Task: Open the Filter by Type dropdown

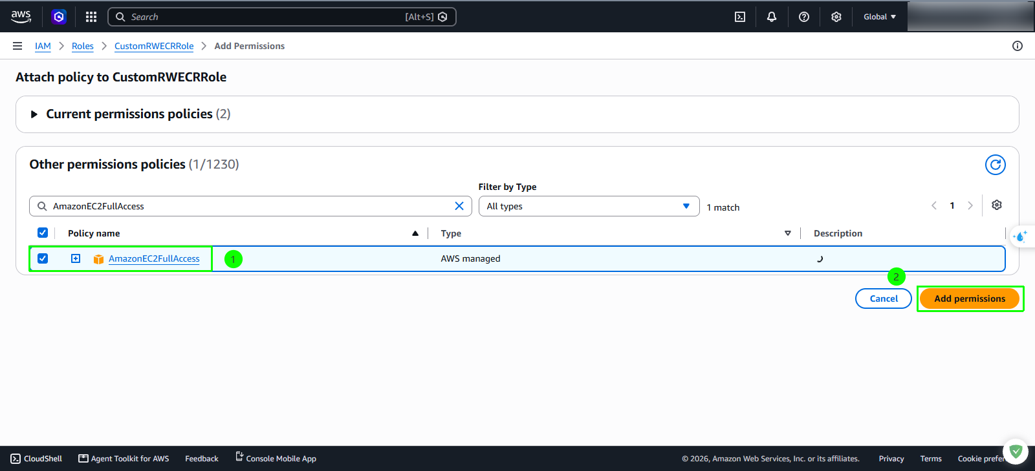Action: pos(589,206)
